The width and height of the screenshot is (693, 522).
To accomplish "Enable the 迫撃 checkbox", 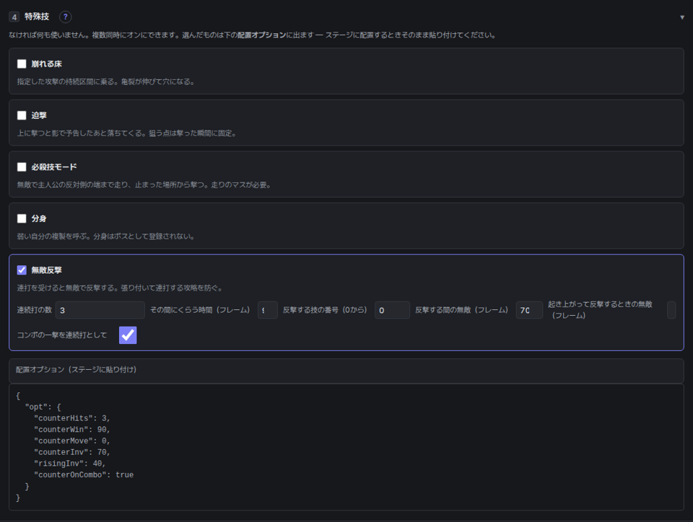I will 22,115.
